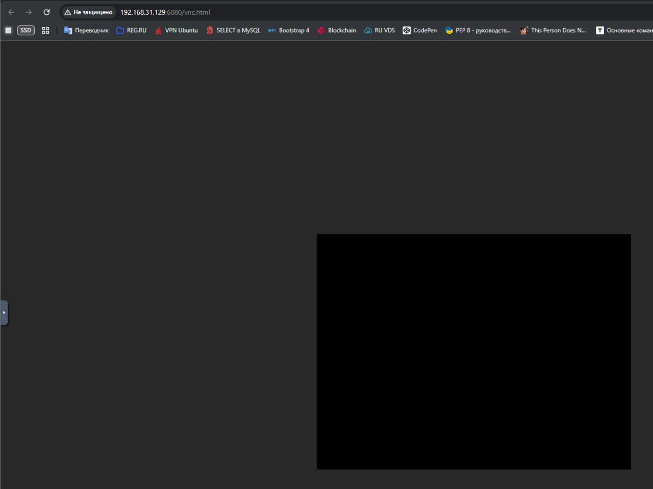Click the white square icon in bookmarks bar
Image resolution: width=653 pixels, height=489 pixels.
(x=8, y=31)
